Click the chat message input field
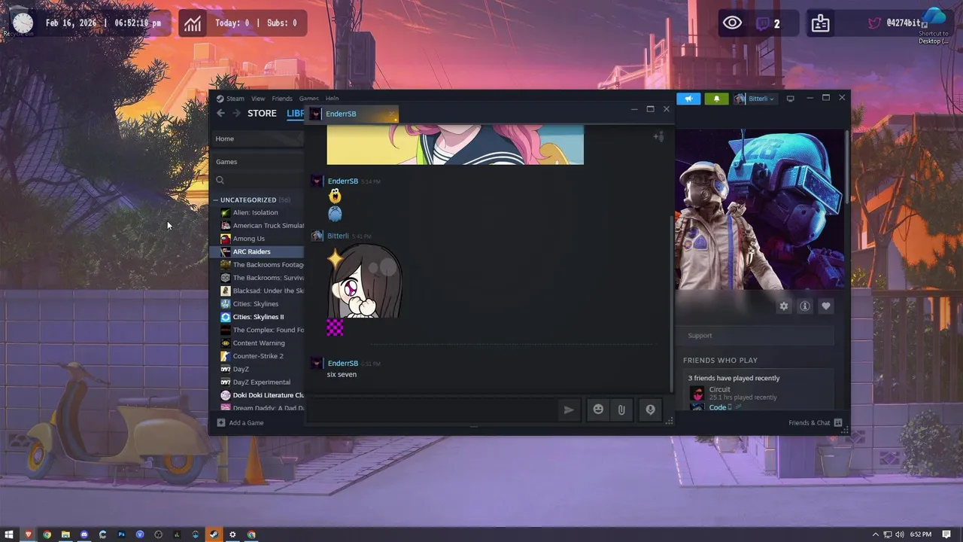963x542 pixels. point(432,410)
